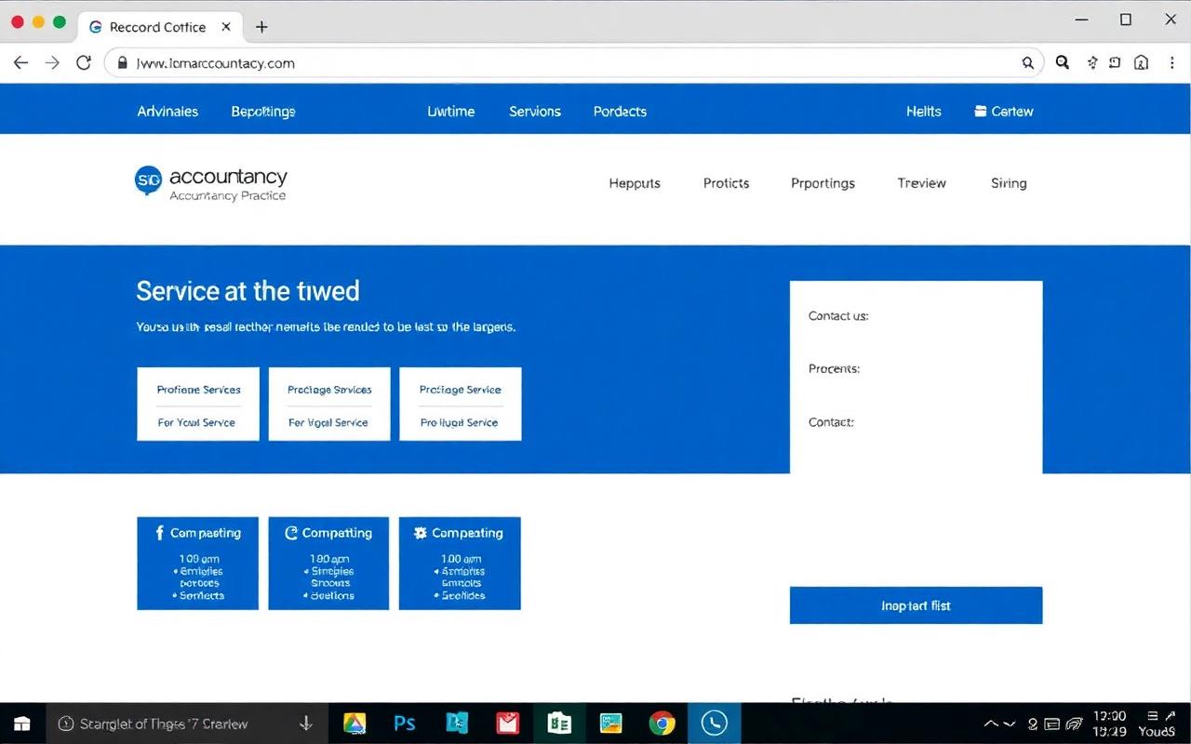Click the browser forward arrow
The height and width of the screenshot is (744, 1191).
(52, 63)
